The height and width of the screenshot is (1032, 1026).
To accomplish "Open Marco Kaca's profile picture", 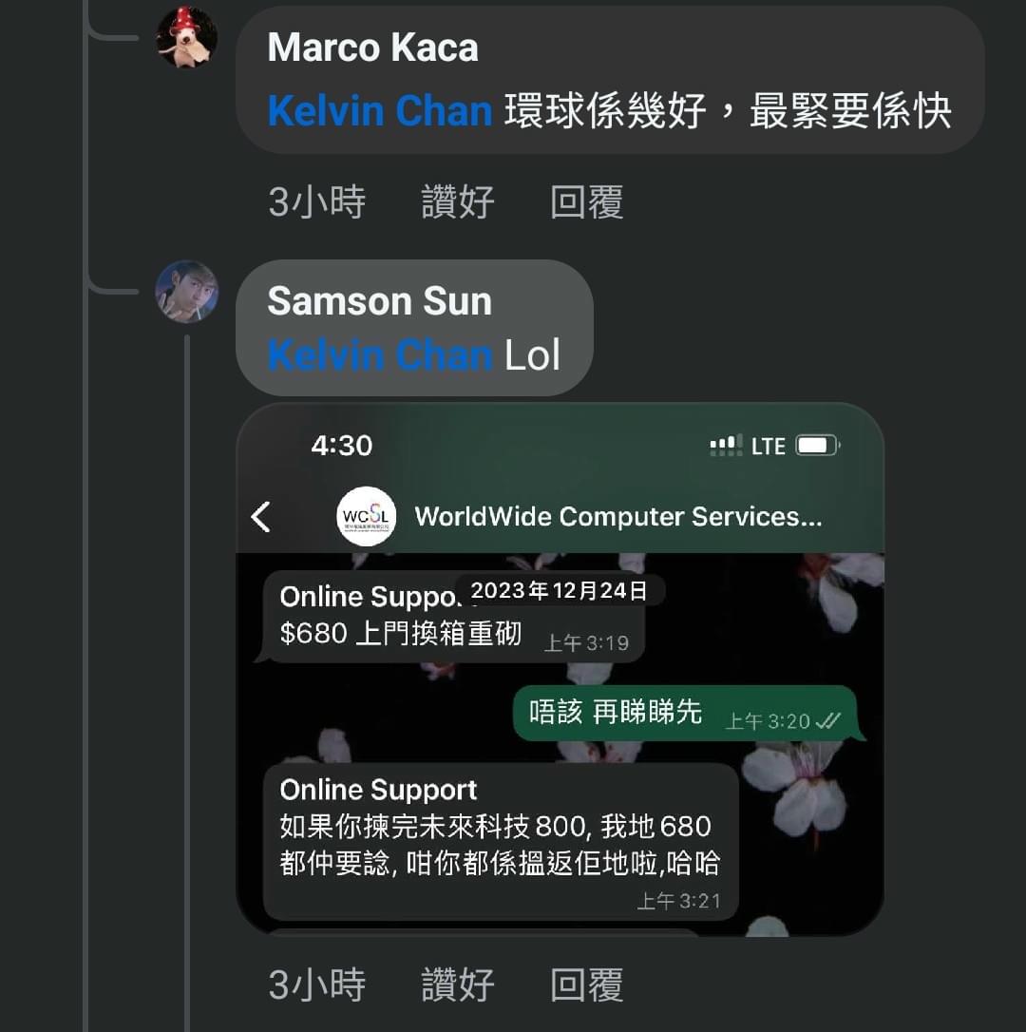I will click(x=187, y=37).
